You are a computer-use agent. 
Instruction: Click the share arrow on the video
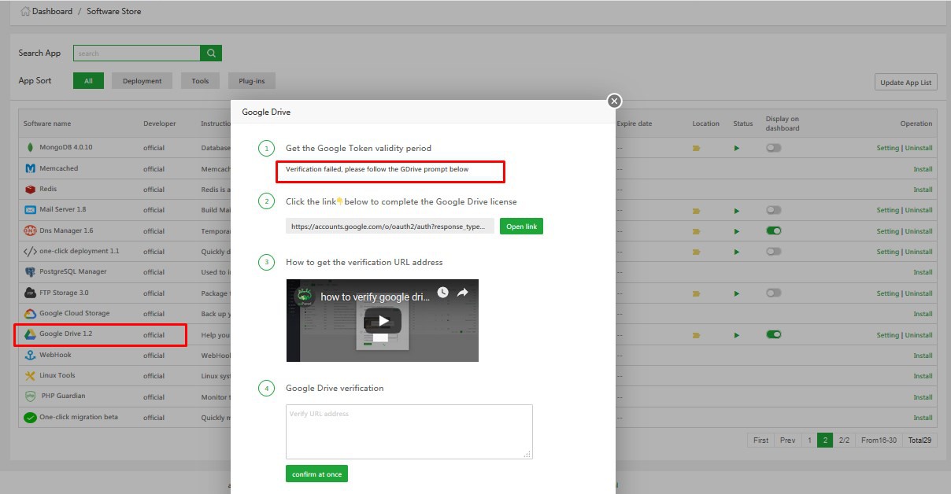463,293
